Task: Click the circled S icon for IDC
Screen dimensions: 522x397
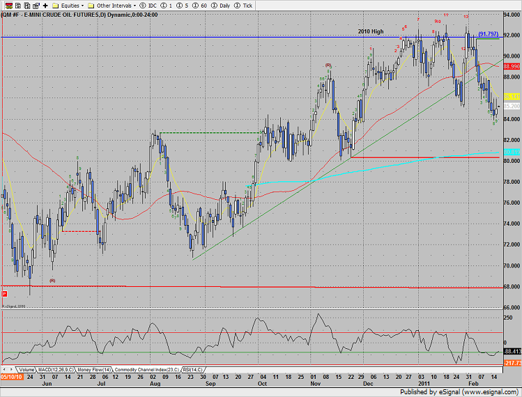Action: (142, 6)
